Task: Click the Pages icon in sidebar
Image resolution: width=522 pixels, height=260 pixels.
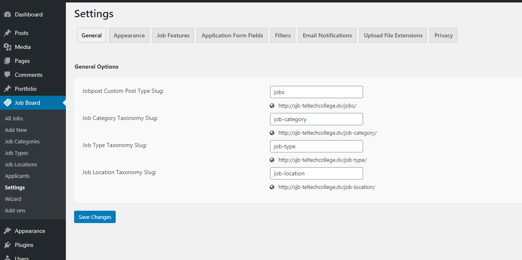Action: click(x=7, y=61)
